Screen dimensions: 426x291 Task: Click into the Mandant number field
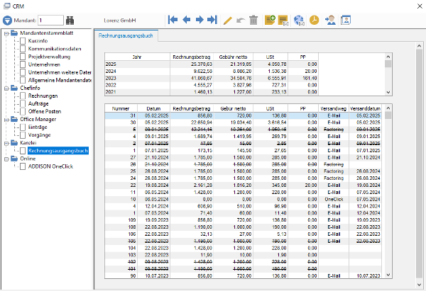point(50,21)
